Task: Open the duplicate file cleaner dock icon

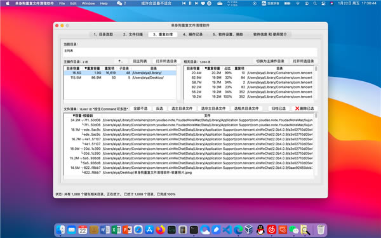Action: click(x=305, y=230)
